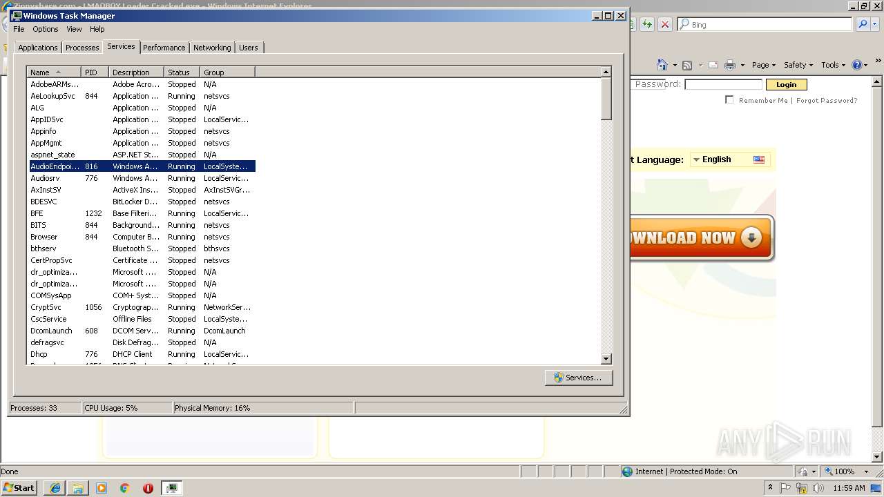Click the Services... button
The width and height of the screenshot is (884, 497).
pos(579,378)
